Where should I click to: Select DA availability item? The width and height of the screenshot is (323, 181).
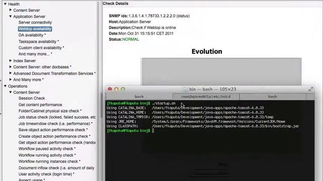coord(32,35)
